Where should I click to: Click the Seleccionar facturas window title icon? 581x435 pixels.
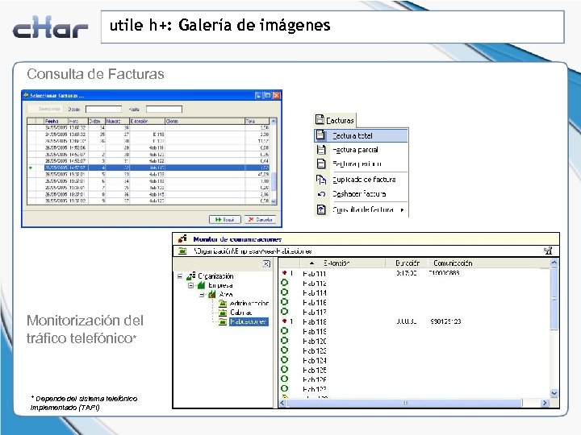click(x=26, y=95)
